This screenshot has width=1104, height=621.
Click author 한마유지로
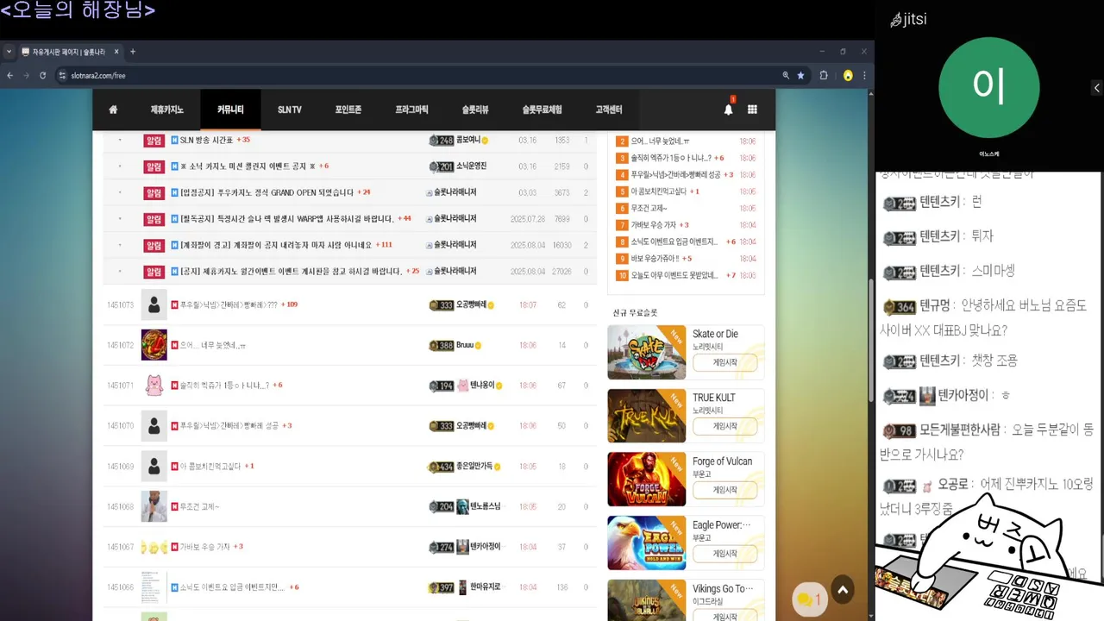click(485, 587)
